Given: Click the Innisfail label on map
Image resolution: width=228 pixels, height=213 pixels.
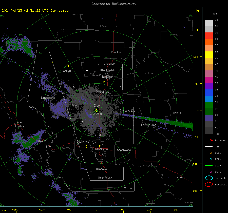Looking at the screenshot, I should point(102,92).
